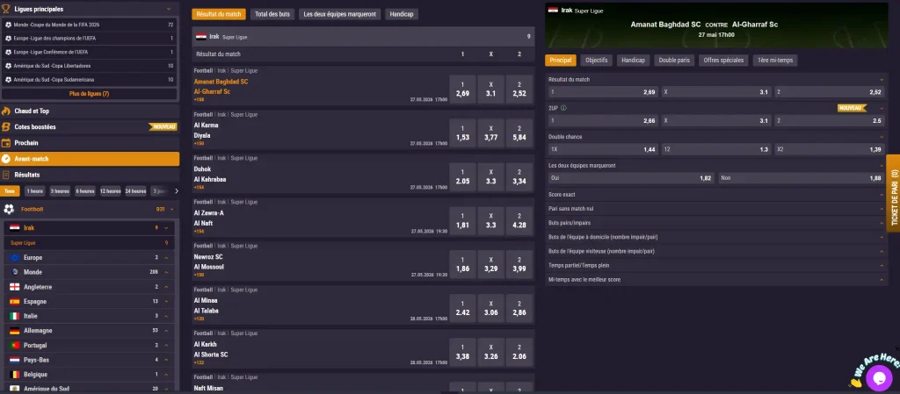The image size is (900, 394).
Task: Click the Angleterre flag icon
Action: [14, 287]
